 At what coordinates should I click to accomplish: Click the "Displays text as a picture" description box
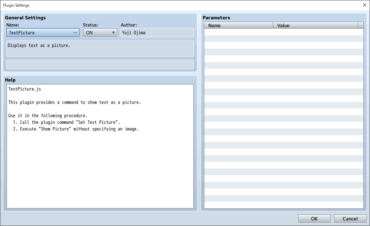(x=100, y=49)
